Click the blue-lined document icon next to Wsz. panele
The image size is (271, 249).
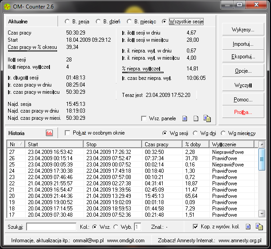coord(184,118)
